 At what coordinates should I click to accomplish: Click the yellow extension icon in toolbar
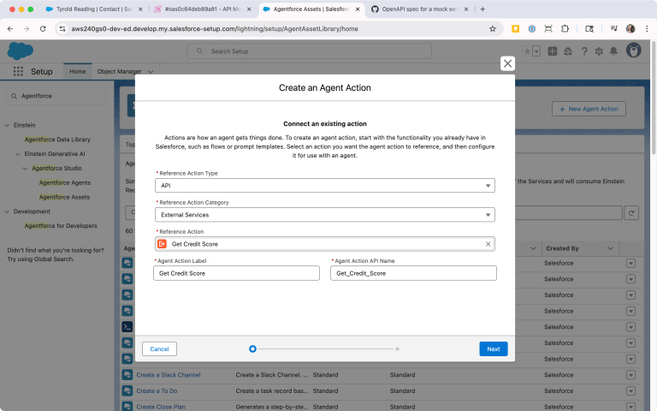(515, 29)
